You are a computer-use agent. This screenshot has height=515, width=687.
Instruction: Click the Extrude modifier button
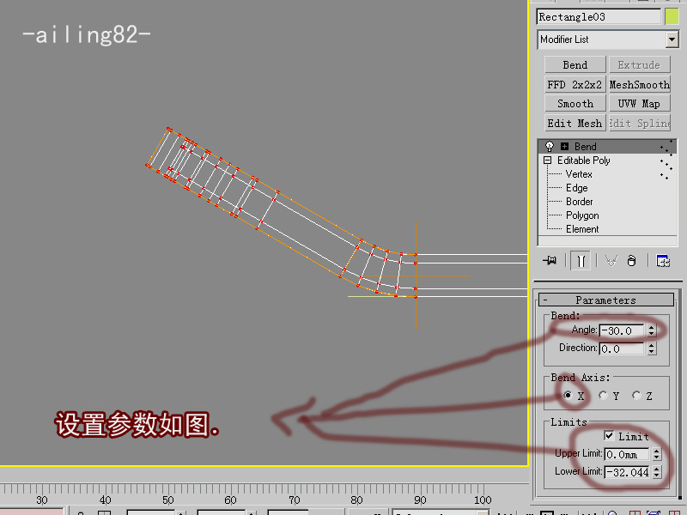[639, 65]
